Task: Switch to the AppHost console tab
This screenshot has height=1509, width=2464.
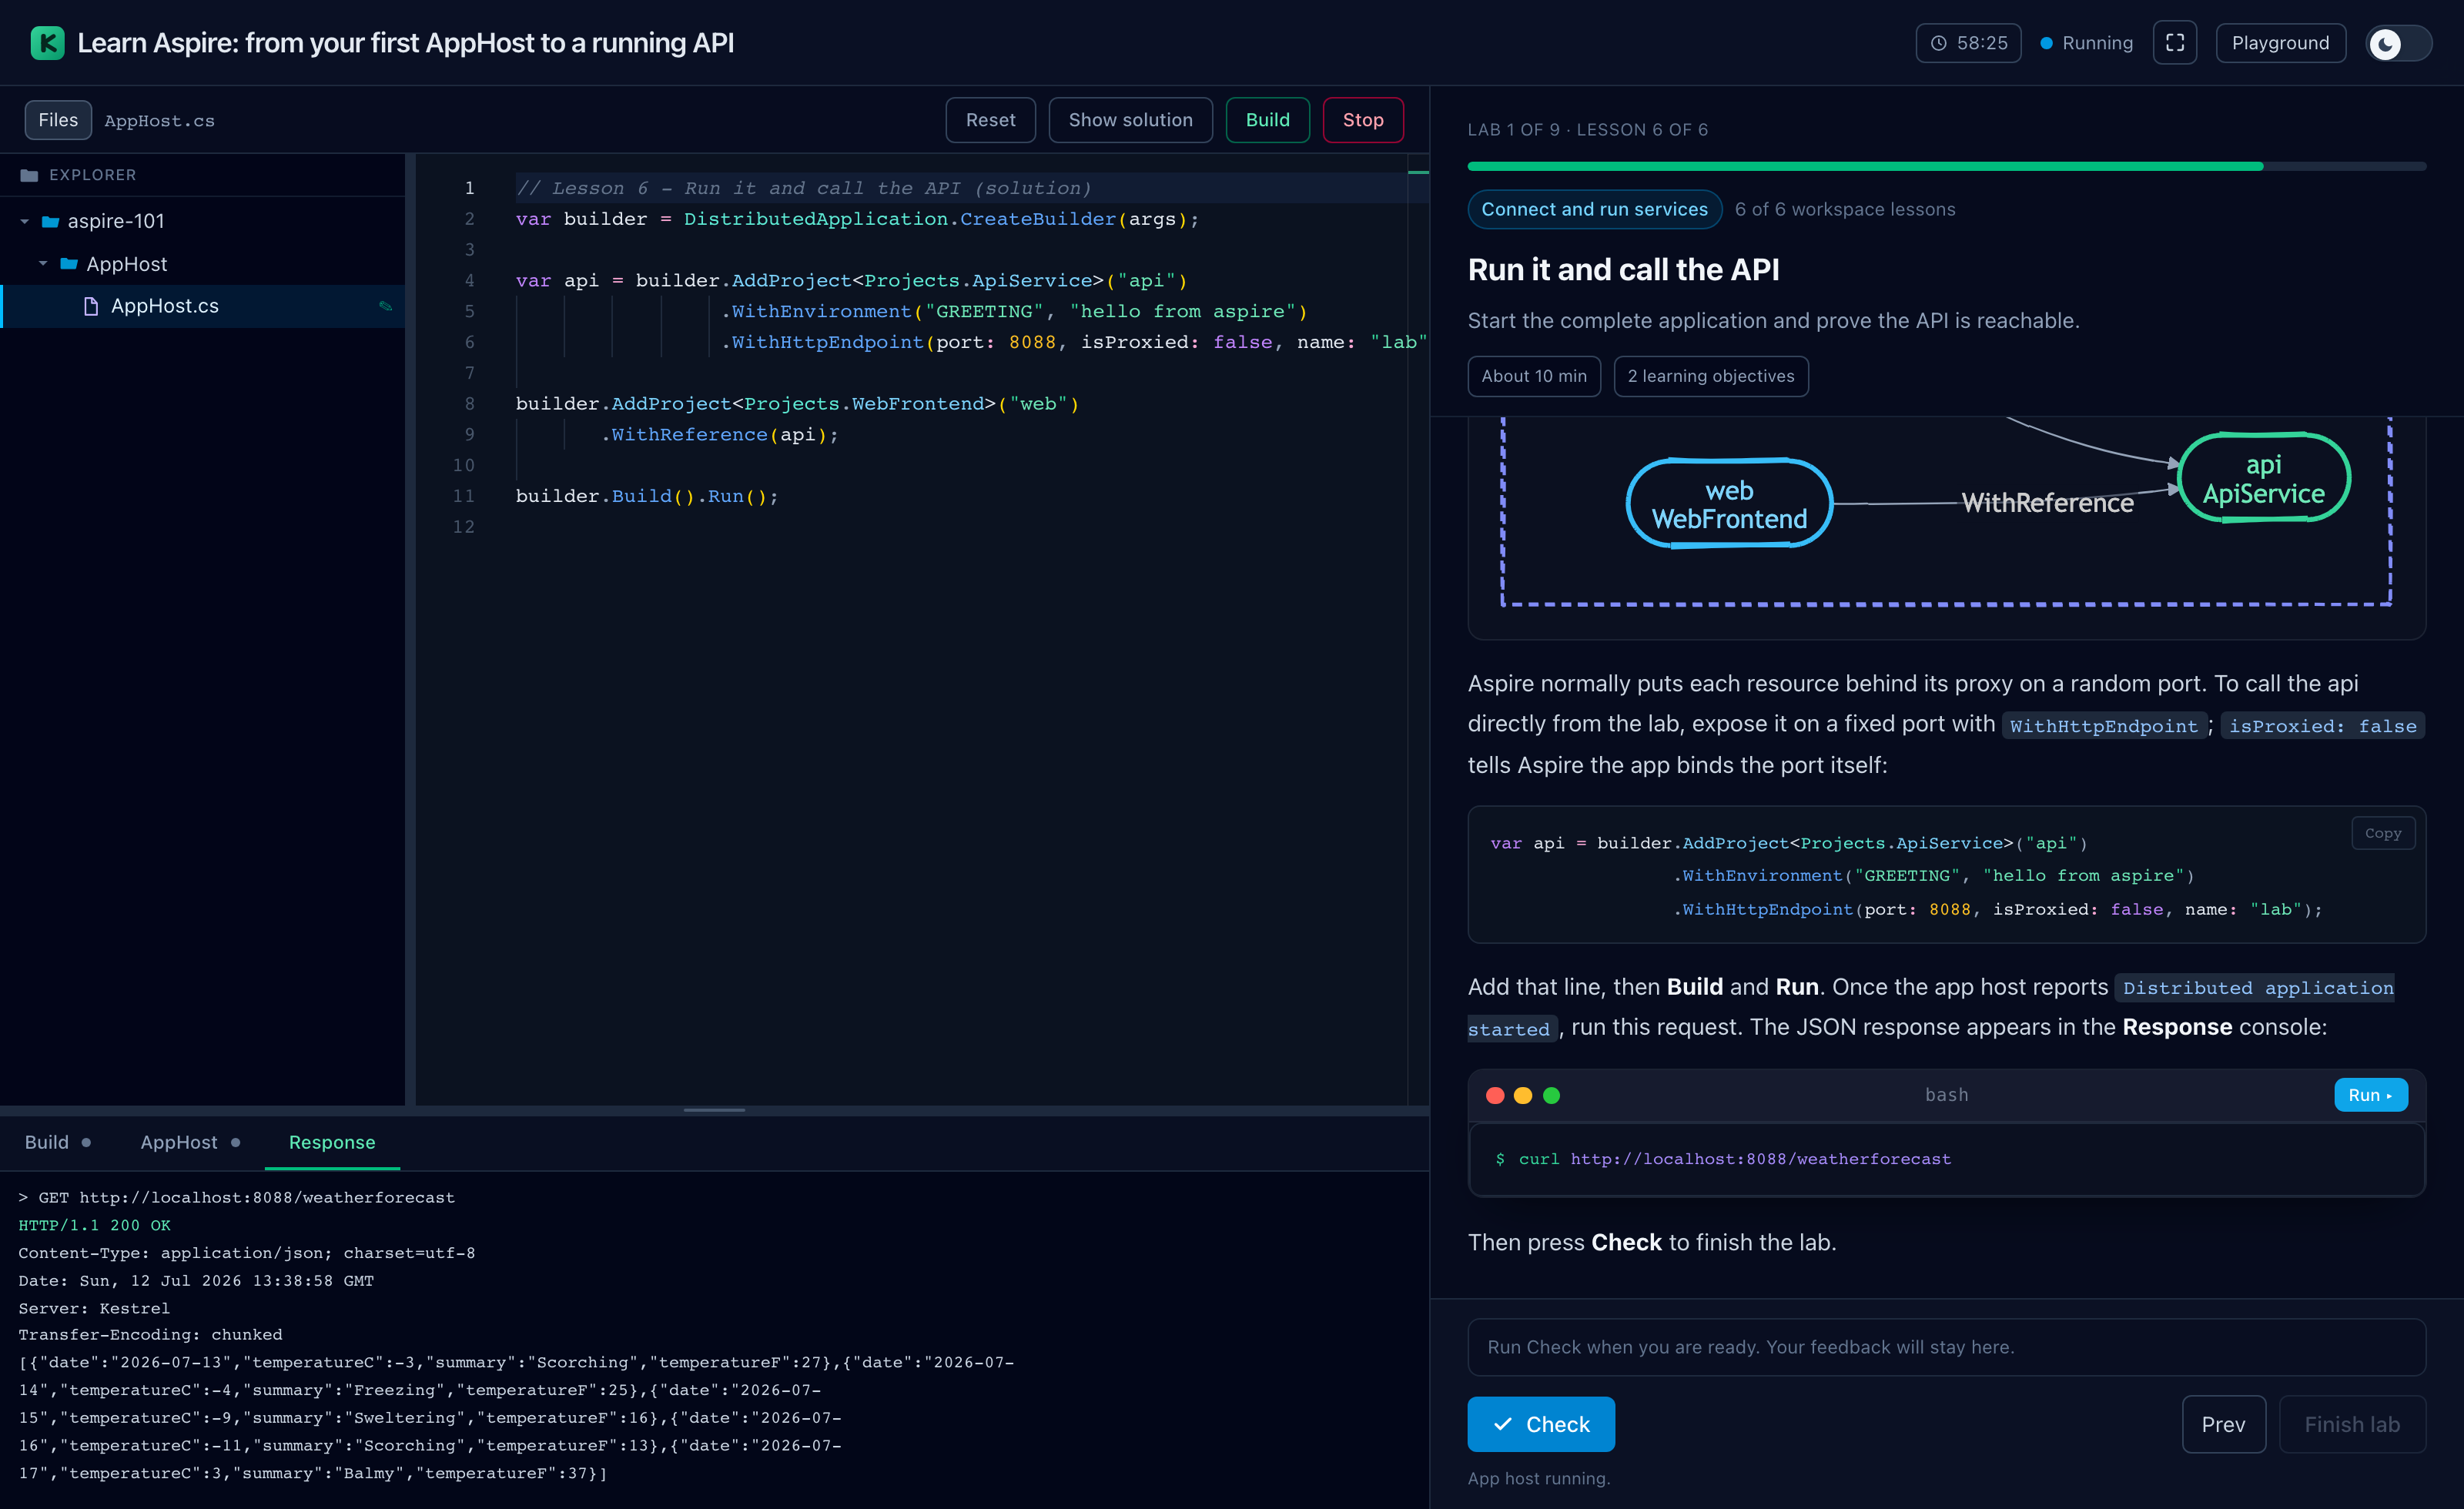Action: tap(190, 1142)
